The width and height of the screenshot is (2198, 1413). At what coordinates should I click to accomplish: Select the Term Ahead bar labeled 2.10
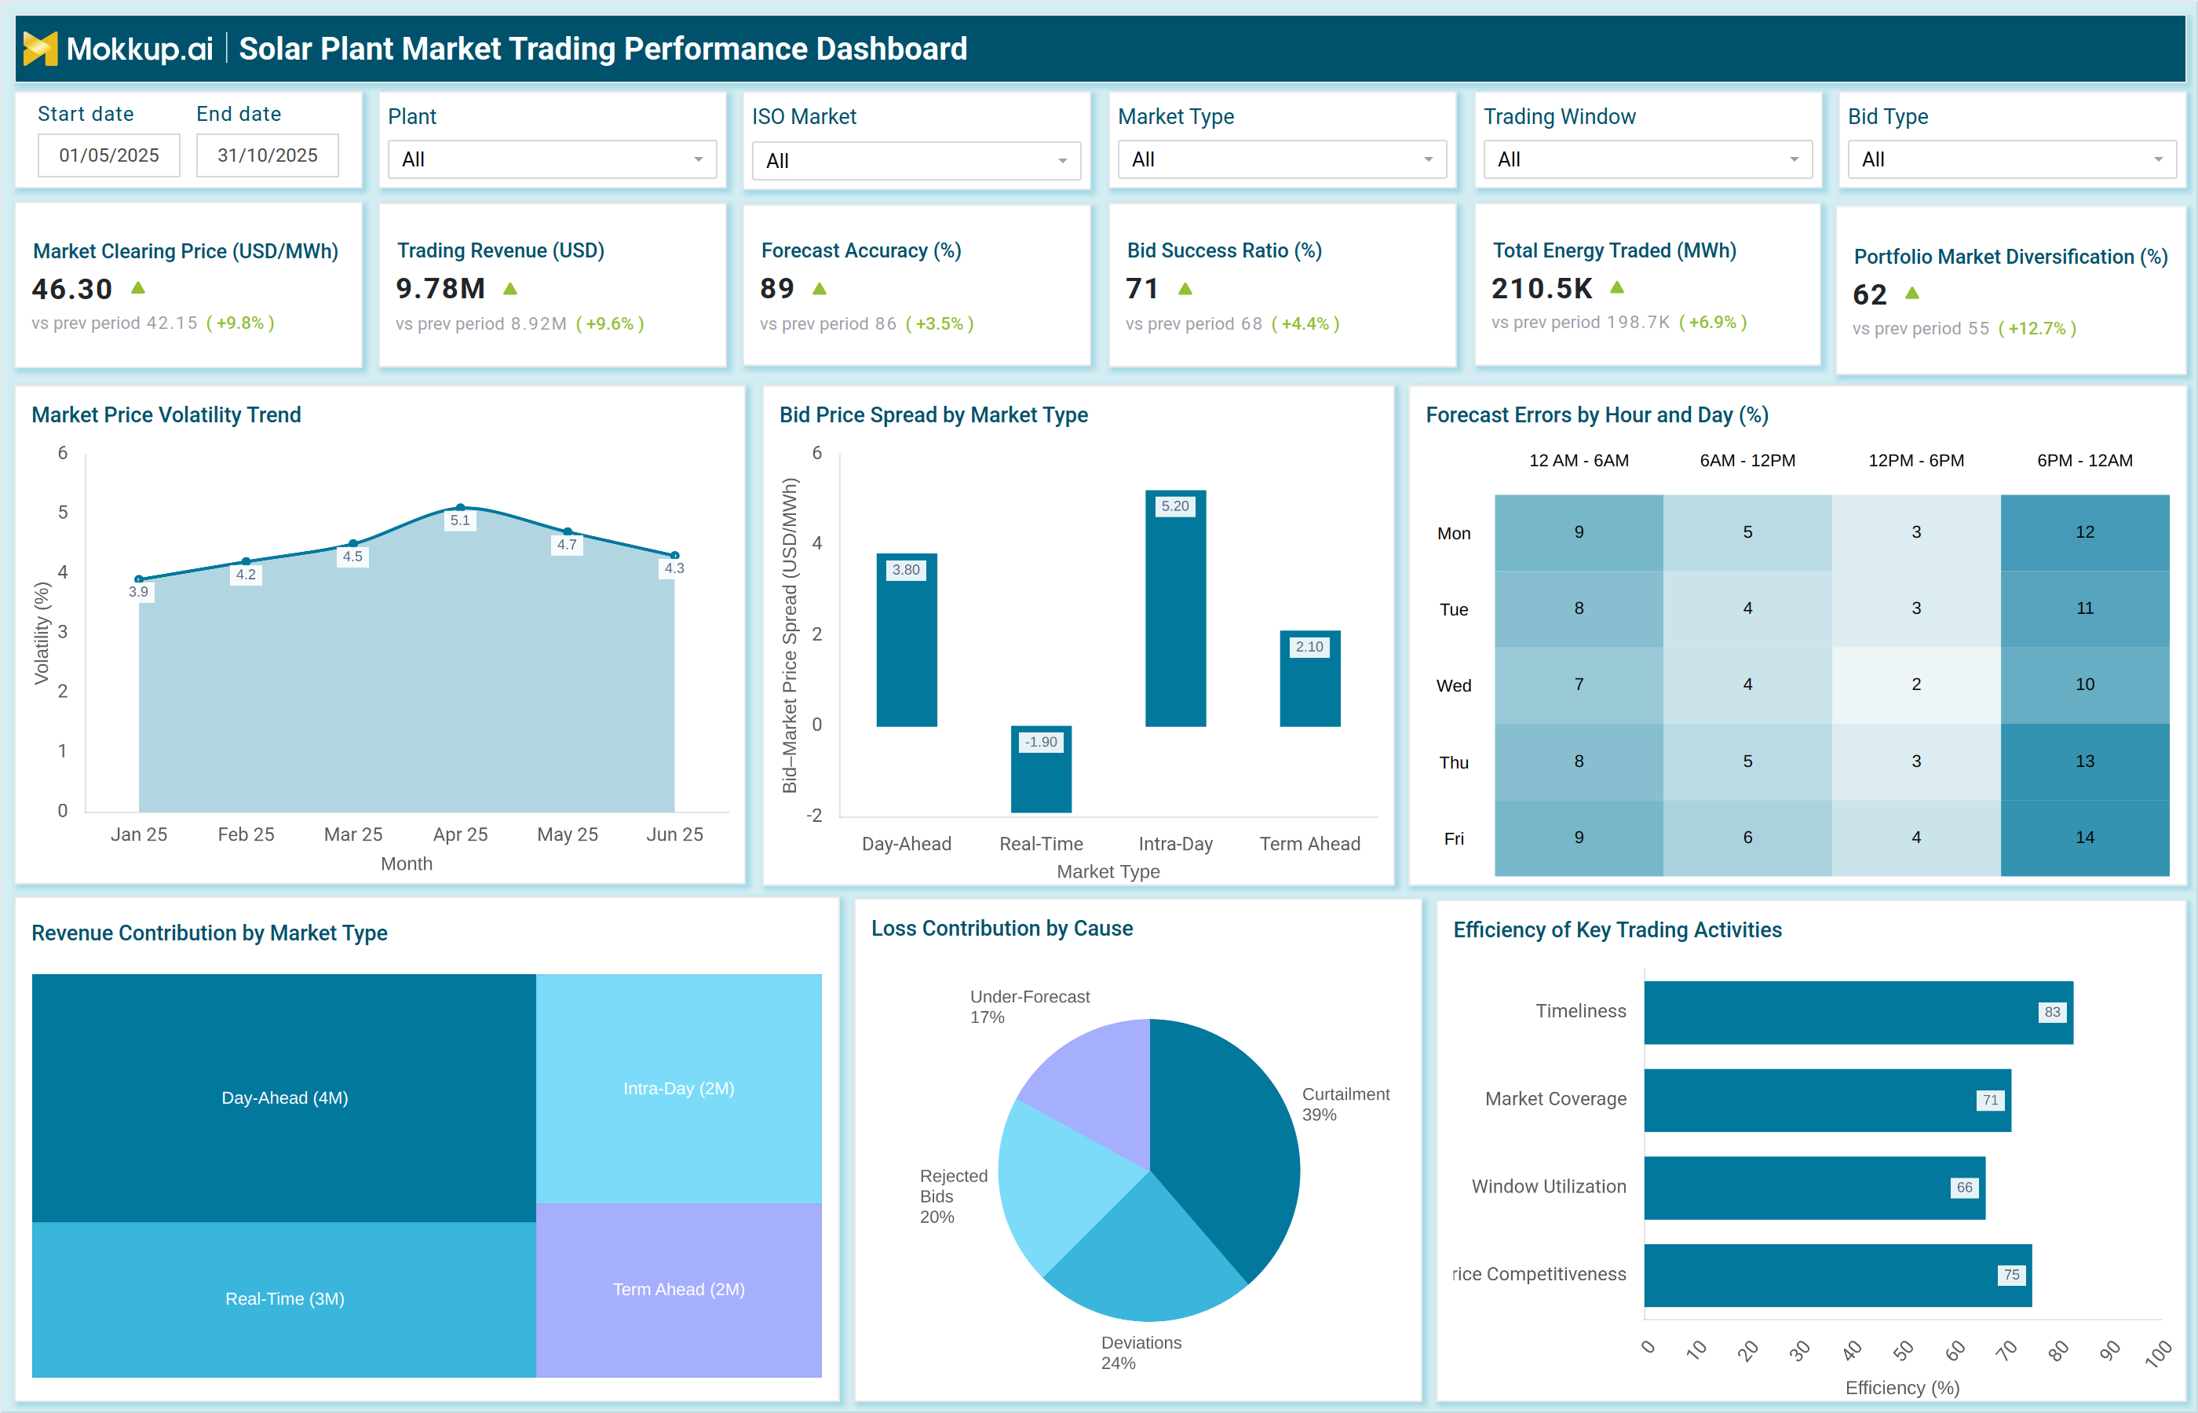(1310, 678)
